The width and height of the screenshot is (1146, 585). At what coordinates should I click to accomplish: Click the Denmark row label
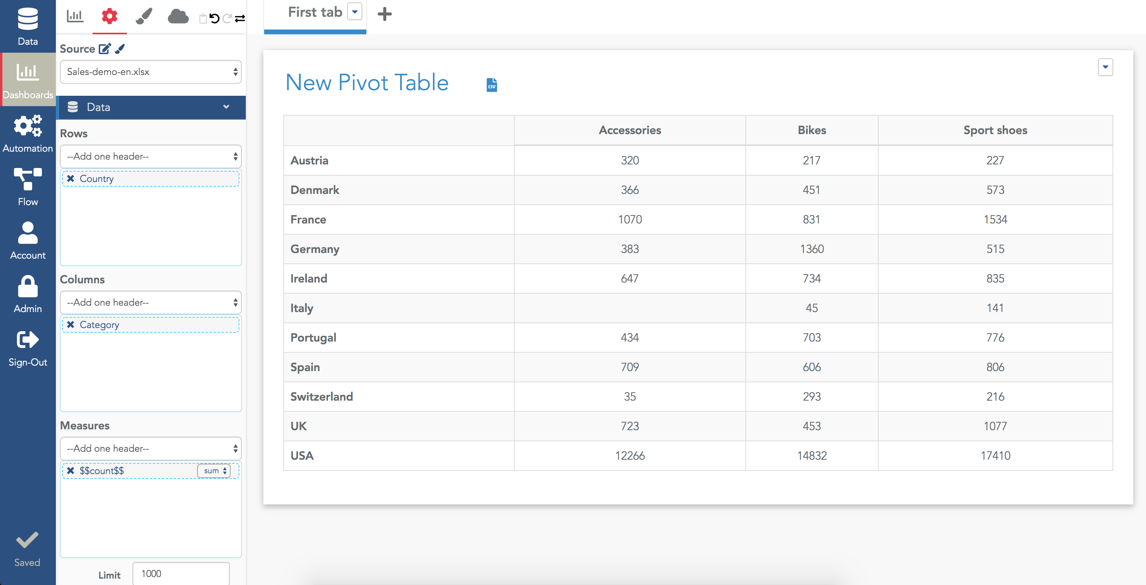pos(314,190)
